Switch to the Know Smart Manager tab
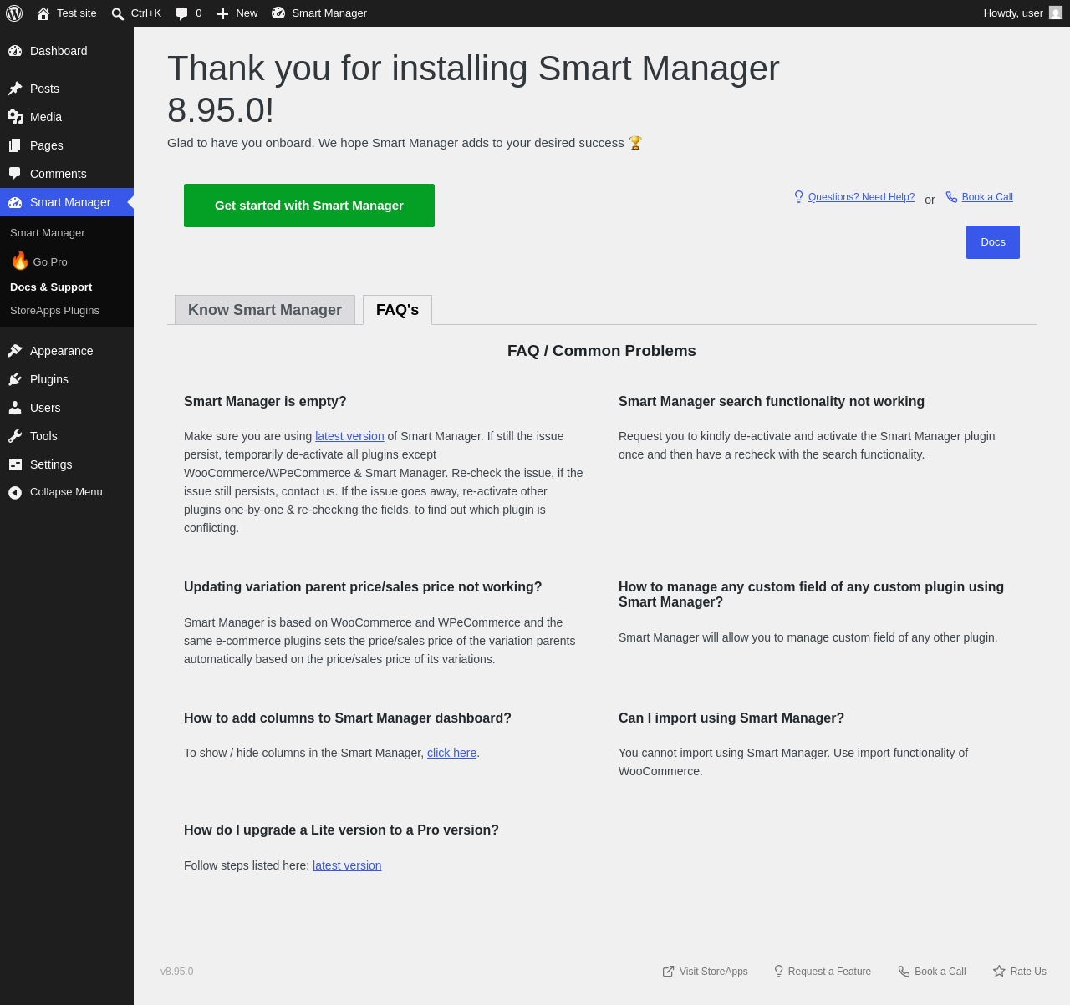The image size is (1070, 1005). pyautogui.click(x=265, y=310)
